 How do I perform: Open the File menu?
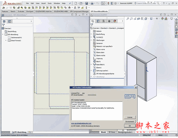[x=27, y=3]
